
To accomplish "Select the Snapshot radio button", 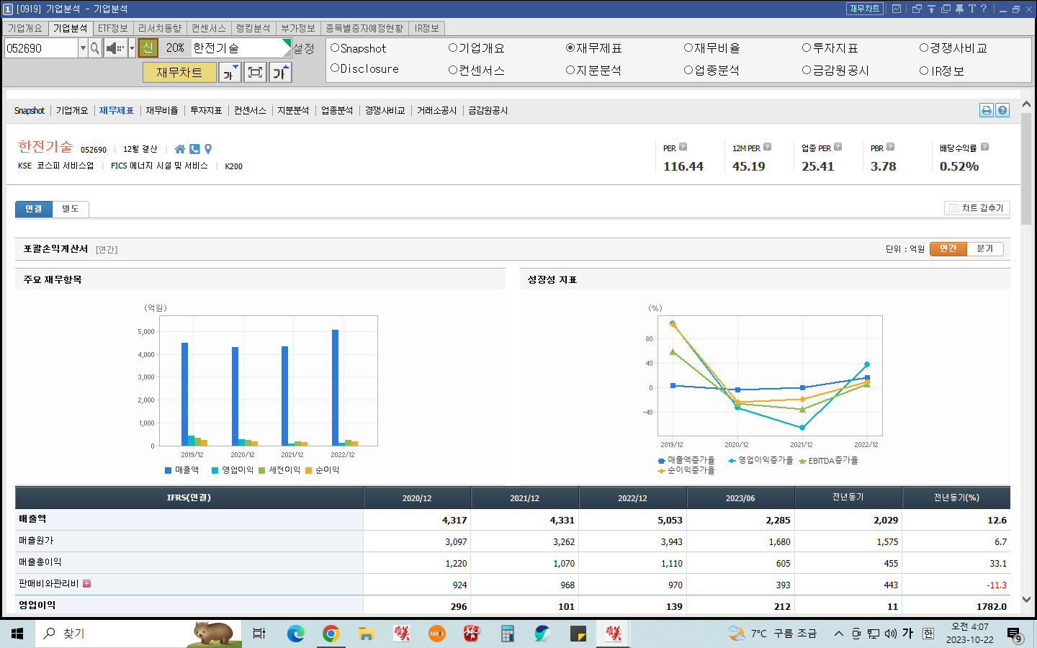I will coord(335,48).
